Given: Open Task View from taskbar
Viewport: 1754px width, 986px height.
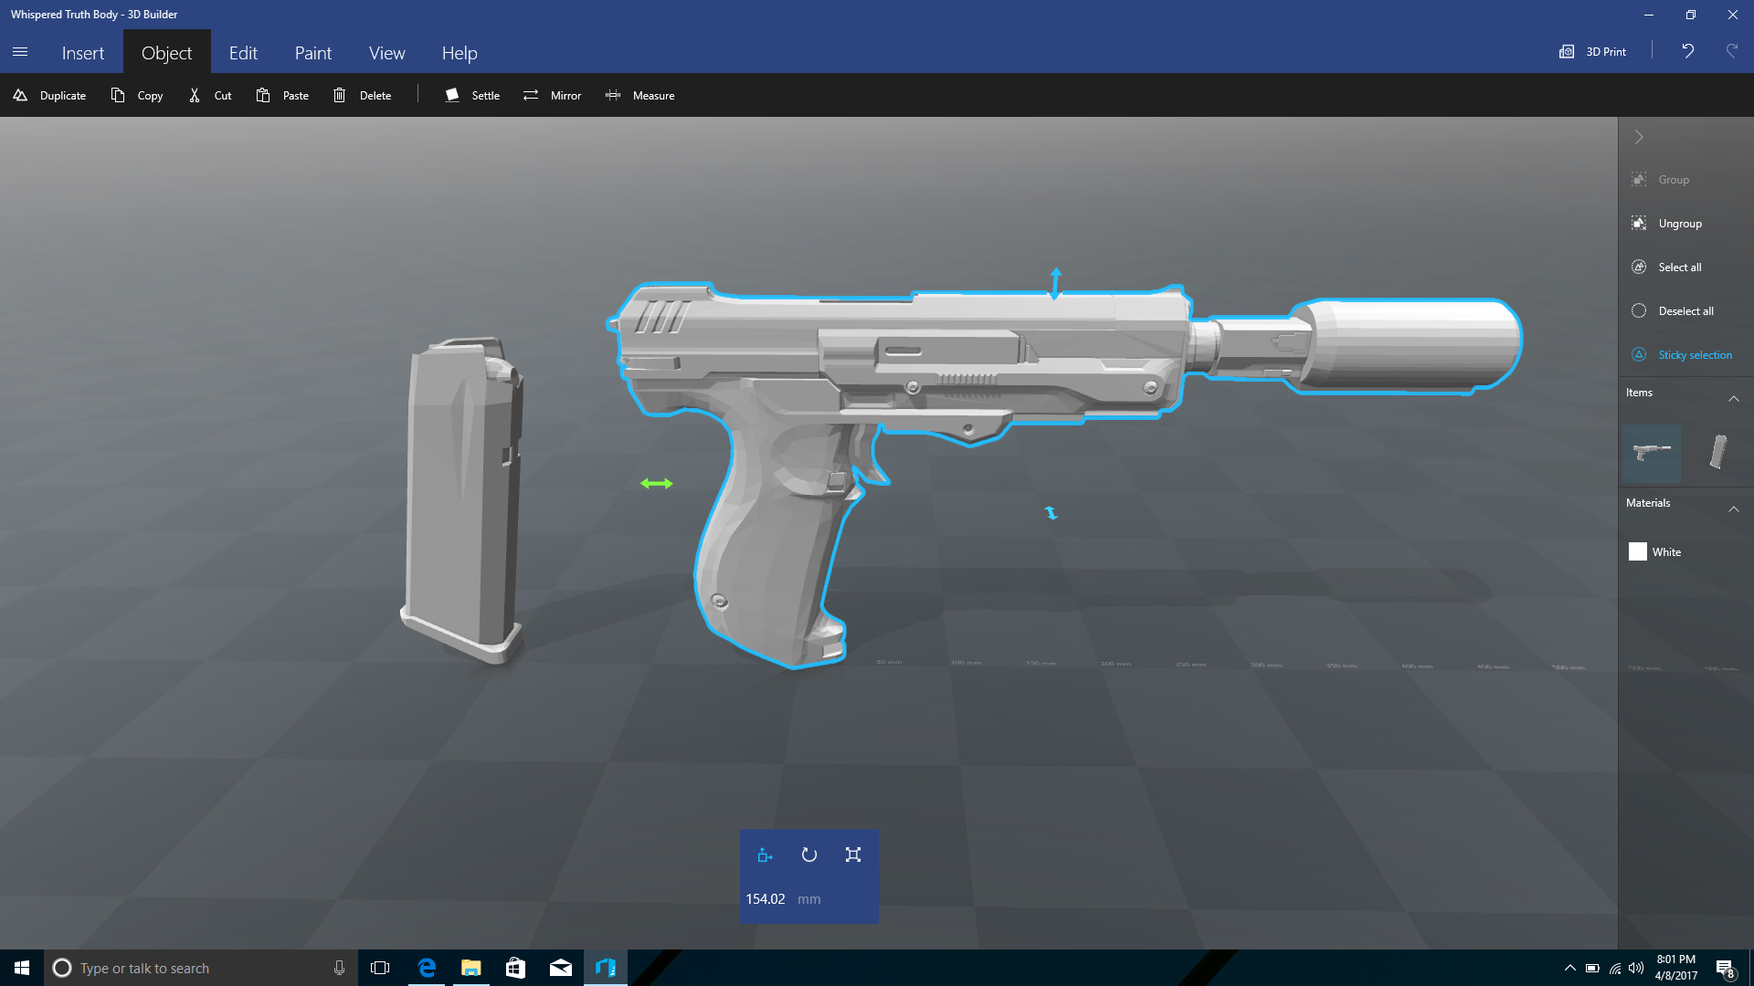Looking at the screenshot, I should click(380, 968).
